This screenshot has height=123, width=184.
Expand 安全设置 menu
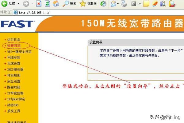(14, 81)
